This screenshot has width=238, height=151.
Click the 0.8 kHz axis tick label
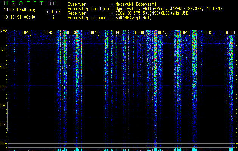[3, 106]
